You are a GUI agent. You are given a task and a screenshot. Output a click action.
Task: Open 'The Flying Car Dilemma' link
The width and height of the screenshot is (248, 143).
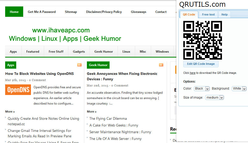coord(108,119)
